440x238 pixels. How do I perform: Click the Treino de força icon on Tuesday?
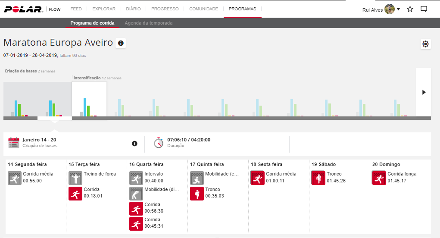click(75, 178)
